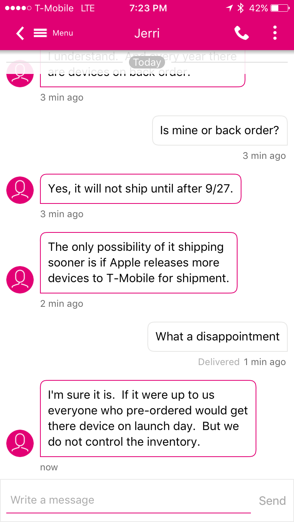Tap the "do not control the inventory" message
The width and height of the screenshot is (294, 522).
click(148, 418)
